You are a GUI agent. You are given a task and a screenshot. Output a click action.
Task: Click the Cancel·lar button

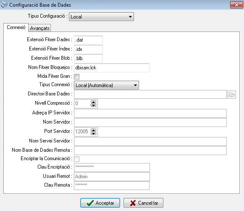tap(143, 203)
